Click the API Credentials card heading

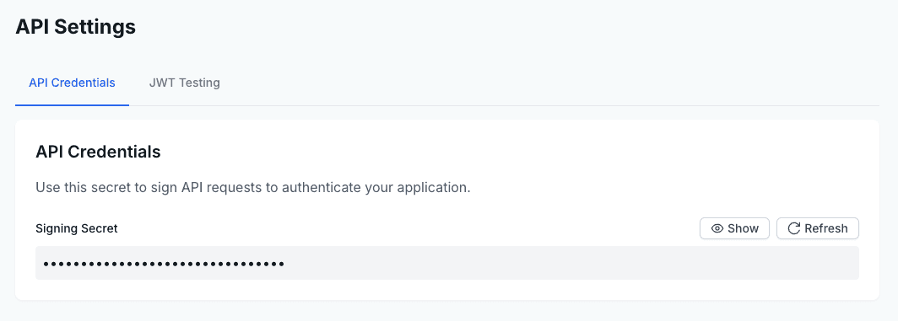point(98,152)
